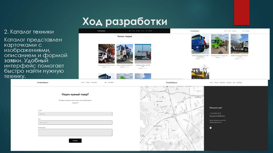Viewport: 273px width, 153px height.
Task: Click into the Комментарий text area
Action: (75, 132)
